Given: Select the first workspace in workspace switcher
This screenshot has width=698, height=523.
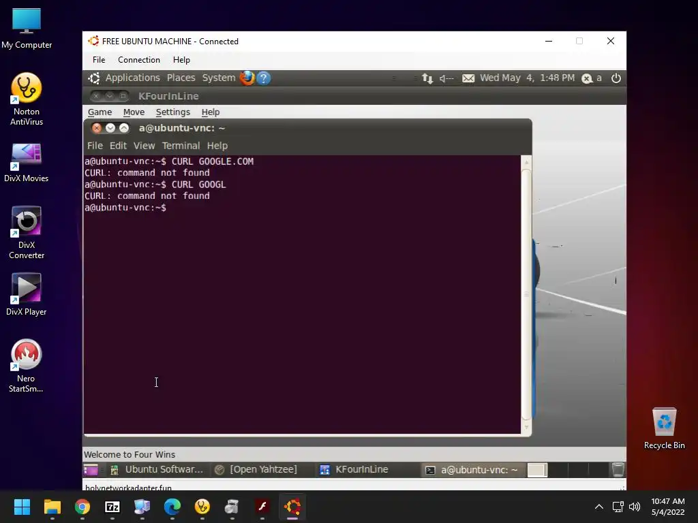Looking at the screenshot, I should pos(537,470).
